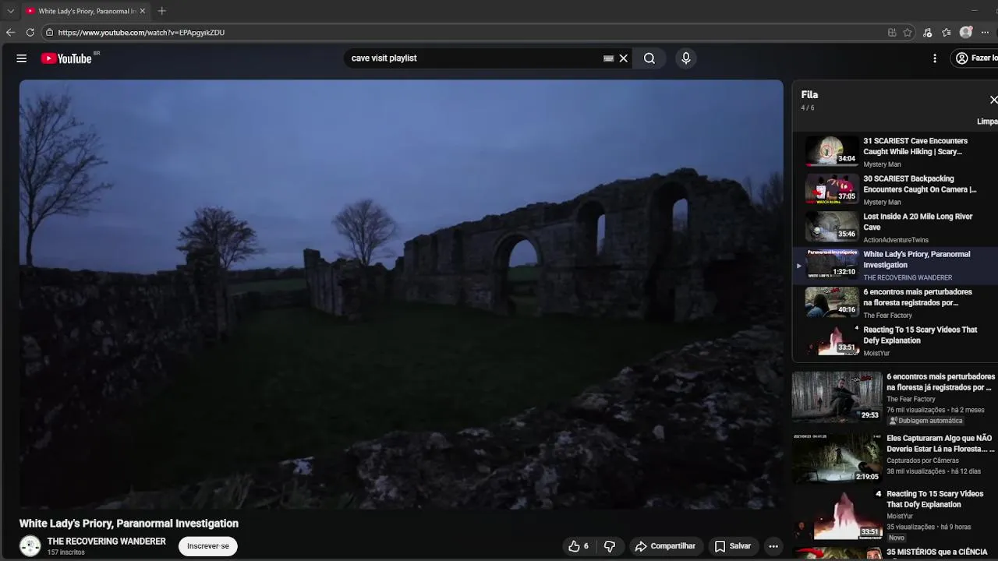998x561 pixels.
Task: Click the Novo badge on MoistYur suggestion
Action: [897, 538]
